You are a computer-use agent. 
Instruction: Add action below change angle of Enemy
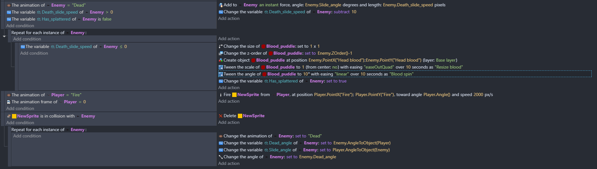click(229, 164)
